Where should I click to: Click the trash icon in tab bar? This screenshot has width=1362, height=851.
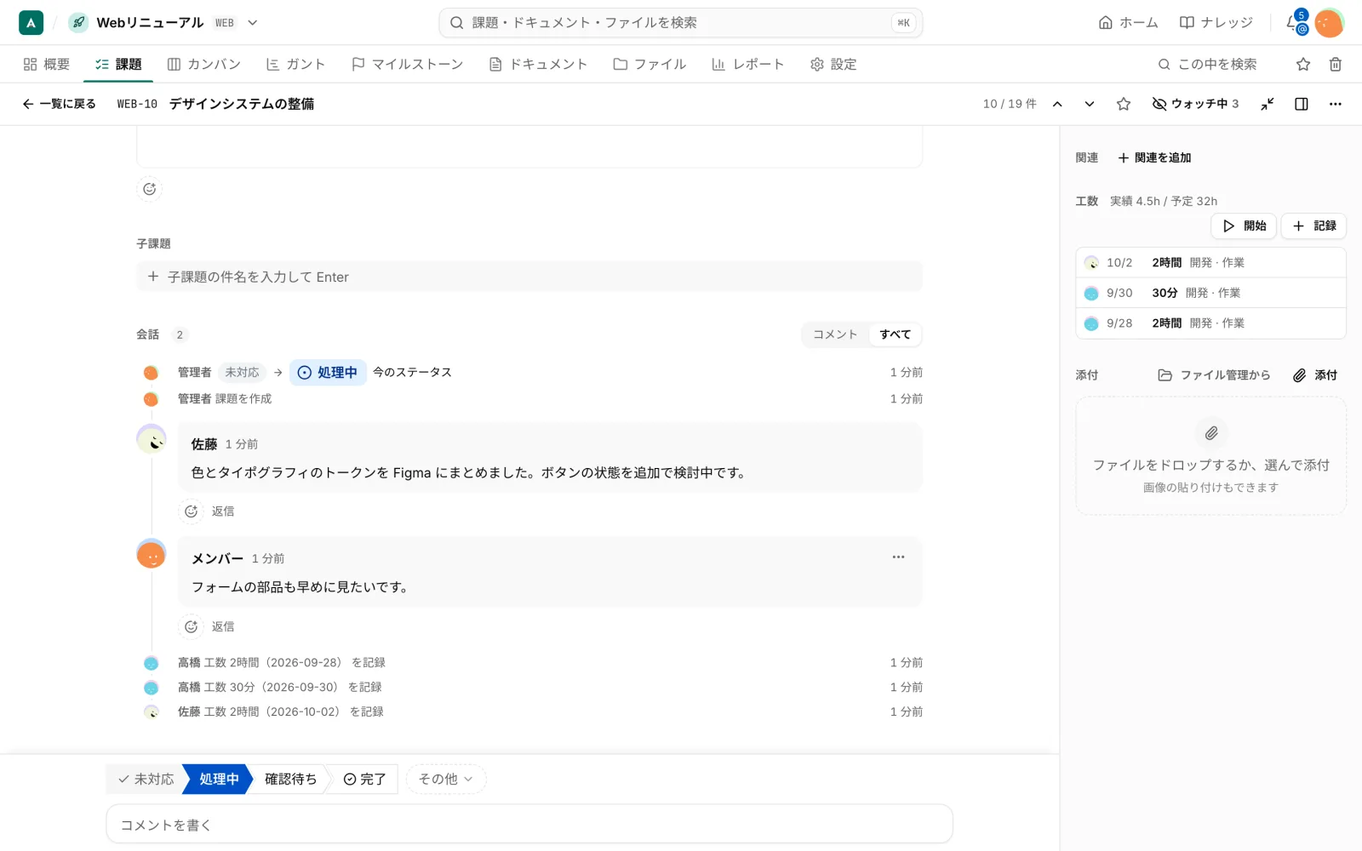[1336, 64]
